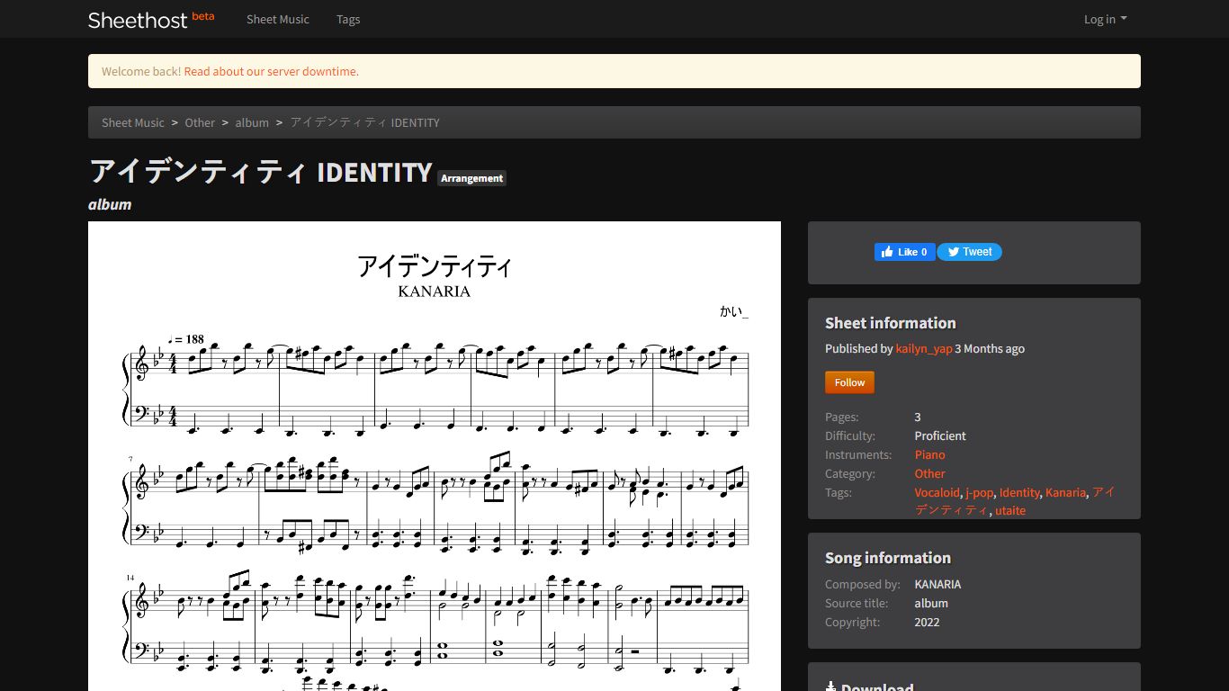This screenshot has width=1229, height=691.
Task: Click the 3 Months ago text
Action: [x=990, y=348]
